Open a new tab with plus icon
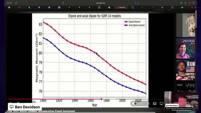The image size is (201, 113). 189,3
